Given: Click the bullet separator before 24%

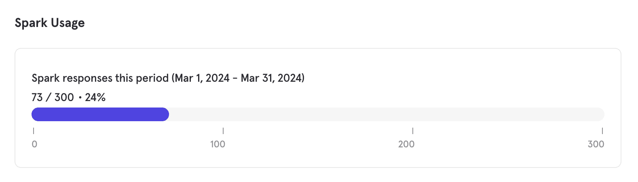Looking at the screenshot, I should point(80,97).
